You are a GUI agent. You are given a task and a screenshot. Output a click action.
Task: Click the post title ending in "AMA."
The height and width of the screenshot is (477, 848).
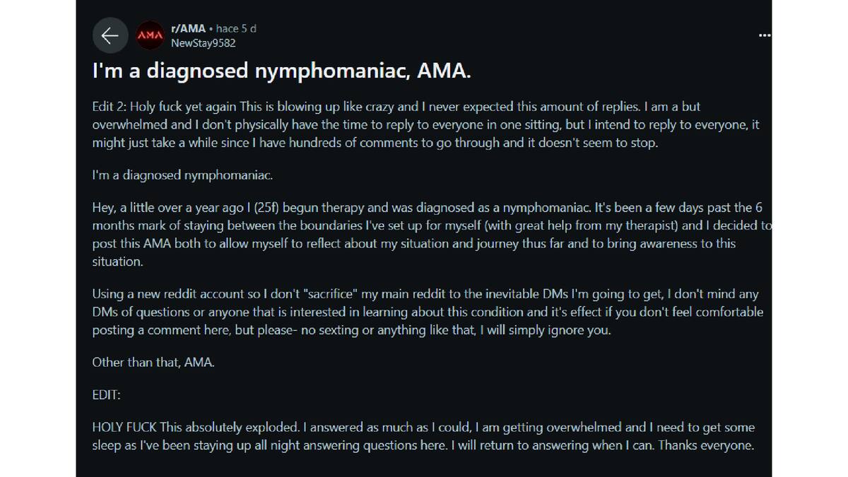281,71
